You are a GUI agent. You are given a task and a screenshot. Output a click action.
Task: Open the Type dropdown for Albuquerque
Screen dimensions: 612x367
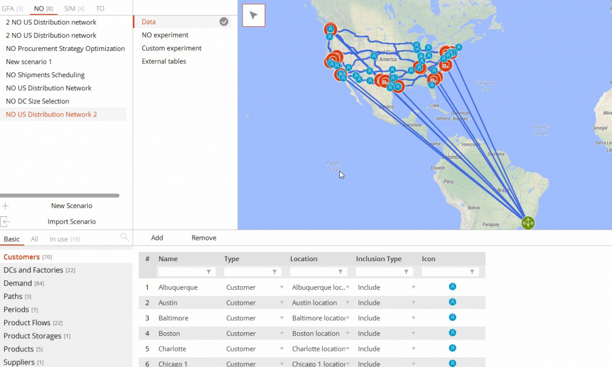coord(281,288)
